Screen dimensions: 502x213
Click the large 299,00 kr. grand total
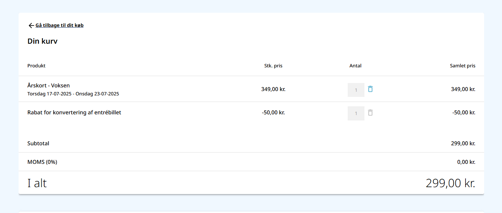click(450, 183)
